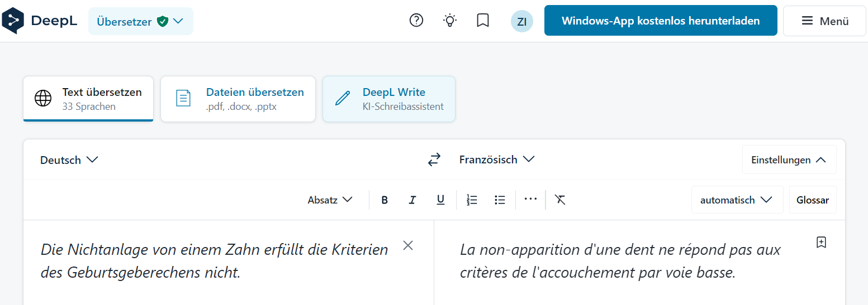Remove text formatting icon
The height and width of the screenshot is (305, 868).
pyautogui.click(x=560, y=200)
